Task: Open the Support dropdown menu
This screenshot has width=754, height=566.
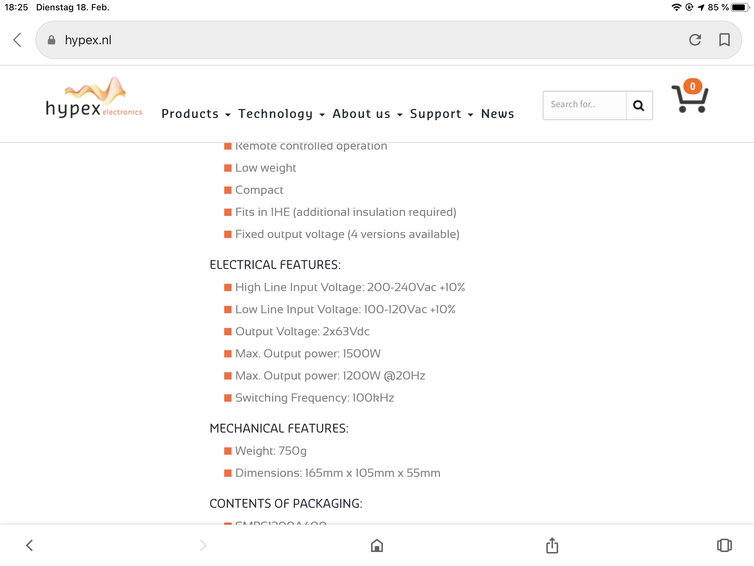Action: point(441,114)
